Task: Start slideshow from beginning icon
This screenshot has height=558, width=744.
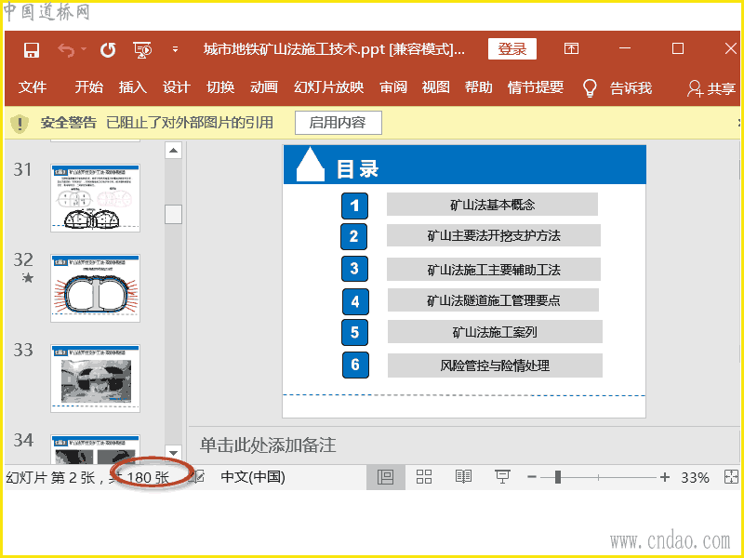Action: 142,50
